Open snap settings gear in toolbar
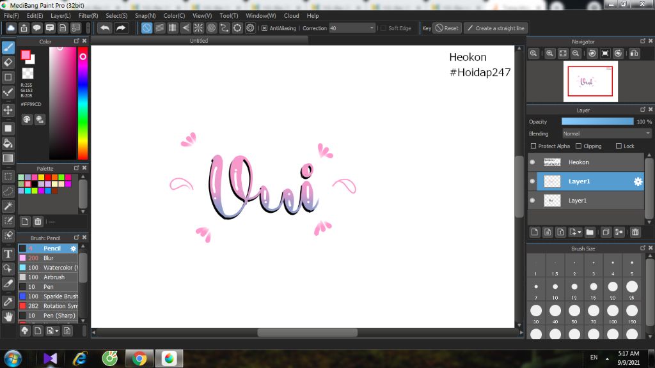 pyautogui.click(x=250, y=28)
